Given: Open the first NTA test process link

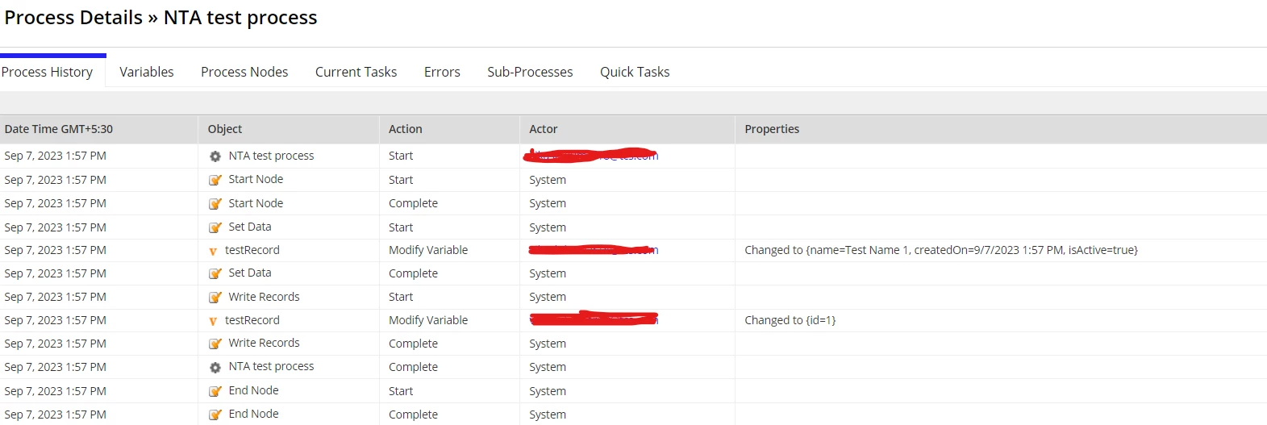Looking at the screenshot, I should 271,156.
